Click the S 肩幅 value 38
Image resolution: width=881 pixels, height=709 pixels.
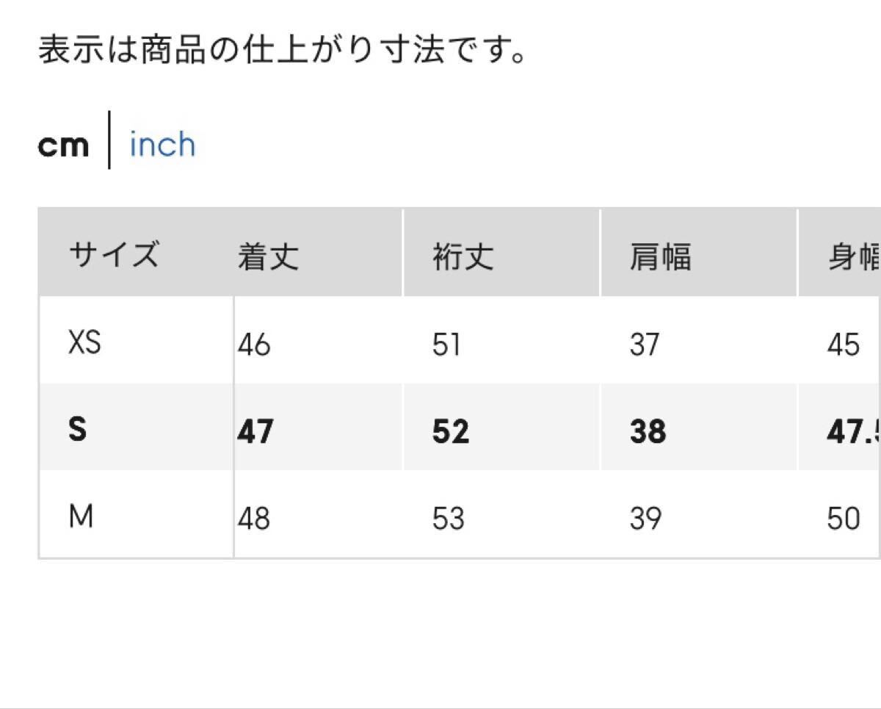pos(648,431)
